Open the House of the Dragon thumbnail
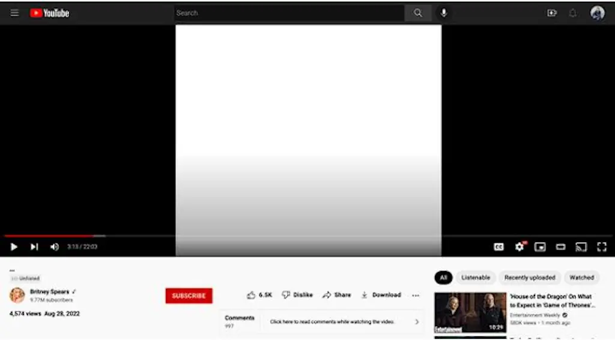Screen dimensions: 615x340 470,312
